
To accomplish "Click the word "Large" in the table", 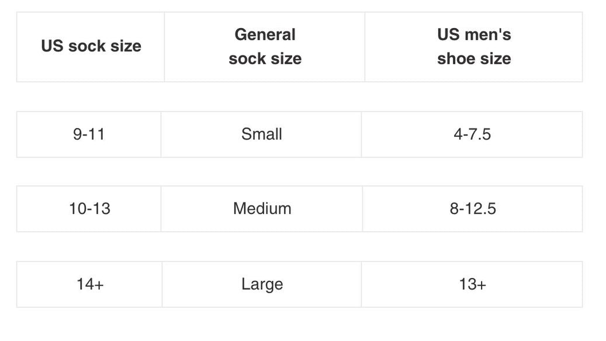I will point(262,284).
